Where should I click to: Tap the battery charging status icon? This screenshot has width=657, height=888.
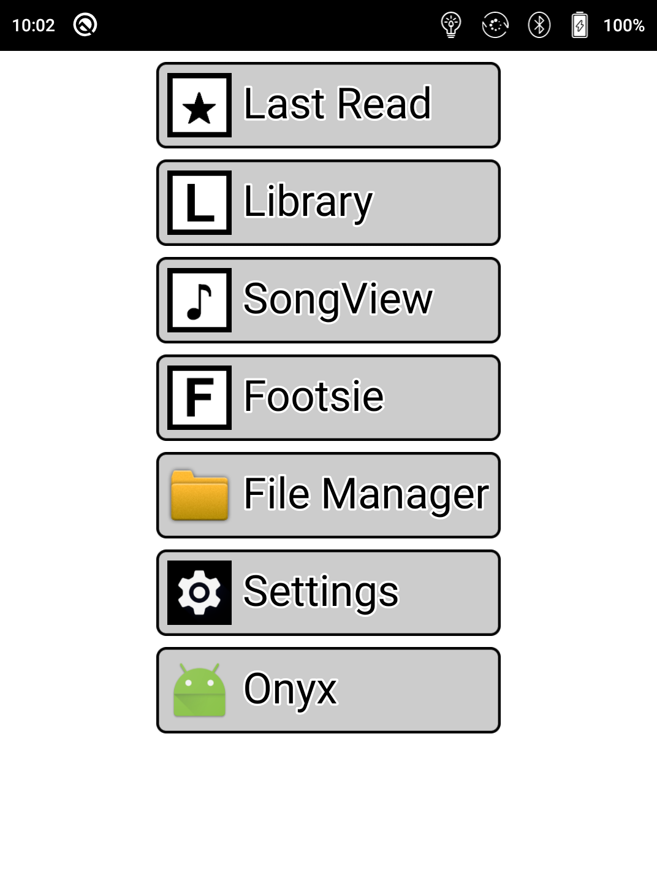(x=579, y=25)
